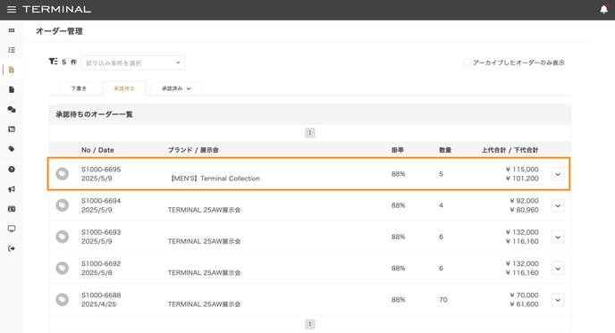Click the TERMINAL logo
615x333 pixels.
coord(57,10)
